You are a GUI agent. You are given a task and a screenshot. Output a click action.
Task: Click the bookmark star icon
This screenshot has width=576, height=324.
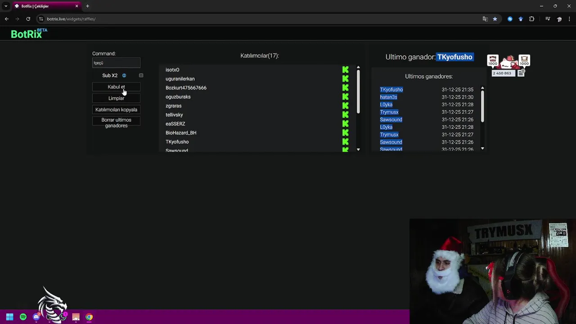point(495,19)
